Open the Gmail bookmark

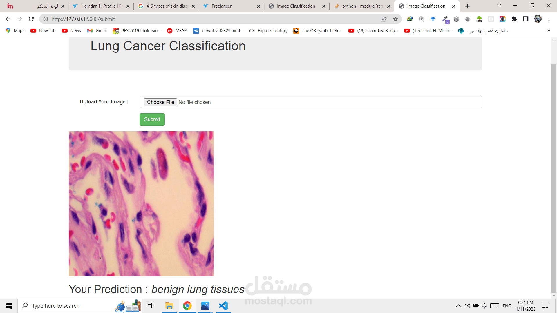pos(97,31)
